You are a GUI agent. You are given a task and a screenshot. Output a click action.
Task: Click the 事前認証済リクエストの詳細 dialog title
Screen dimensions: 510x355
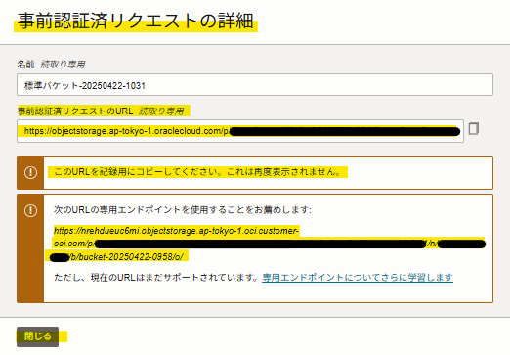136,21
